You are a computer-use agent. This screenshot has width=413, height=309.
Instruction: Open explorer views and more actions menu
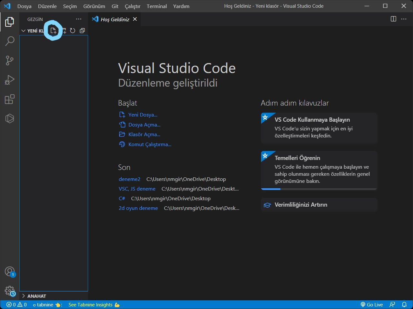tap(79, 19)
